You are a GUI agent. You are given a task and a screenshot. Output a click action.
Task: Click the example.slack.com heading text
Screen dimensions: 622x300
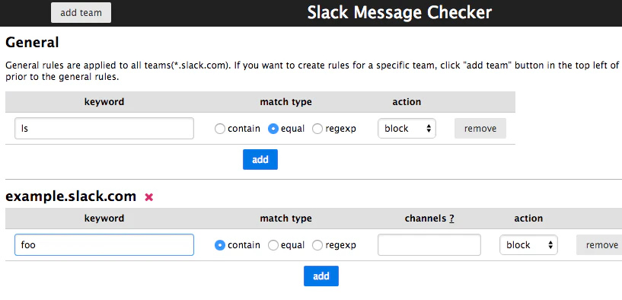point(71,196)
